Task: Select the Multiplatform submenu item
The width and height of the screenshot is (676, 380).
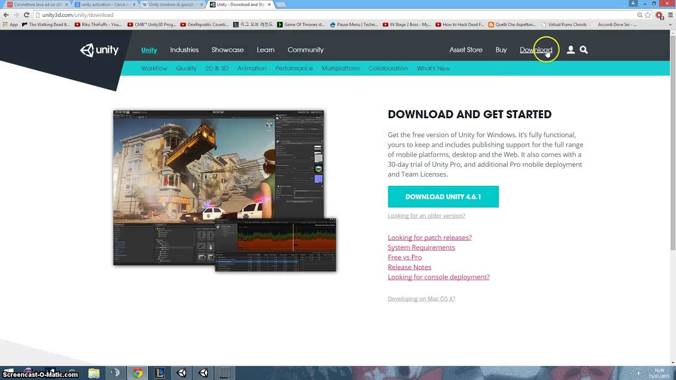Action: [x=341, y=68]
